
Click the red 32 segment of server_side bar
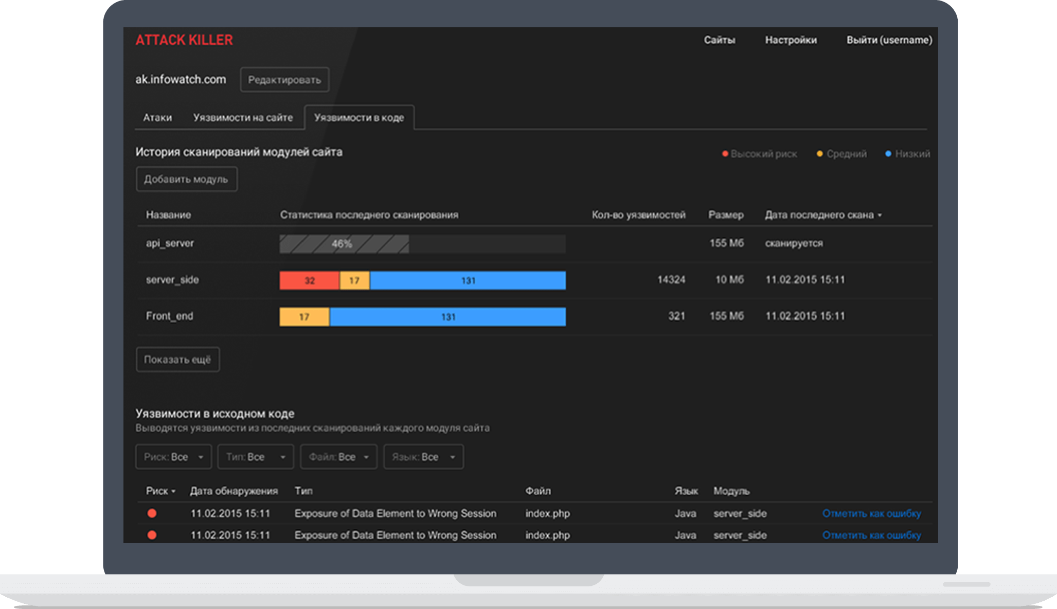309,280
